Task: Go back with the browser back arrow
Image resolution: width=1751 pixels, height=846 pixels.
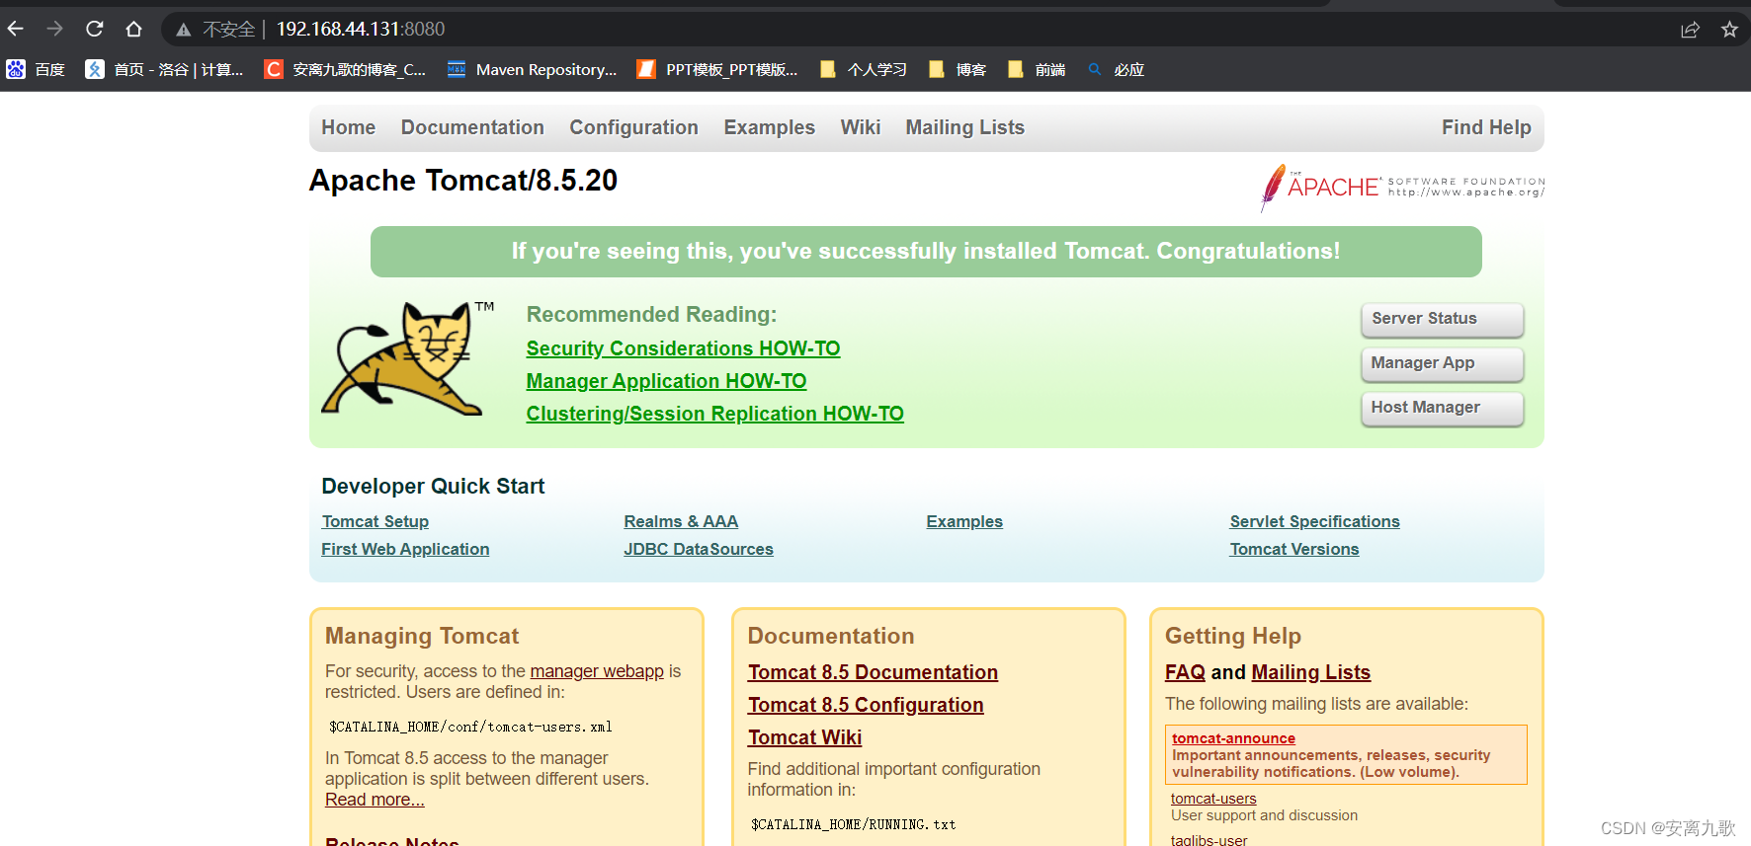Action: click(16, 29)
